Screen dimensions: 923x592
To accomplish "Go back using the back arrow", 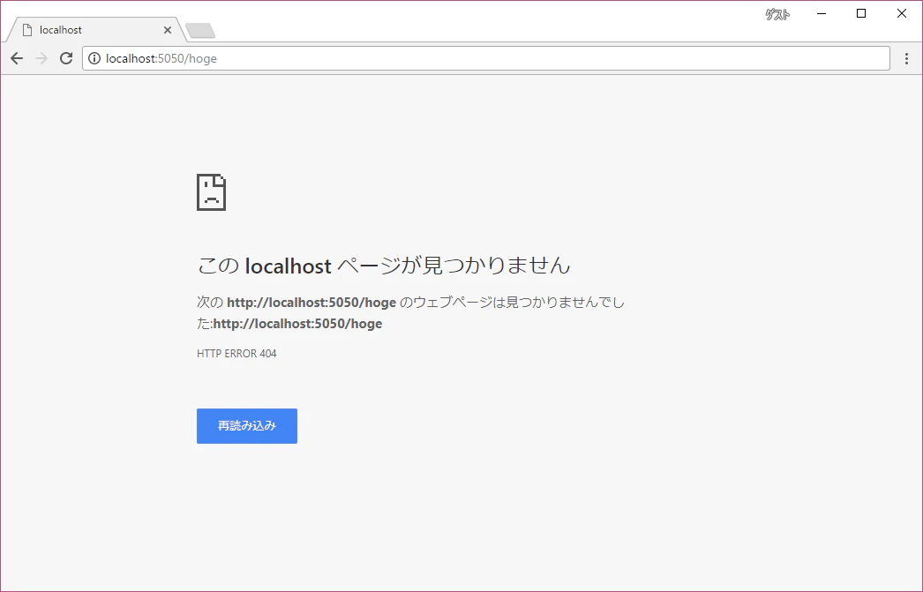I will click(17, 58).
